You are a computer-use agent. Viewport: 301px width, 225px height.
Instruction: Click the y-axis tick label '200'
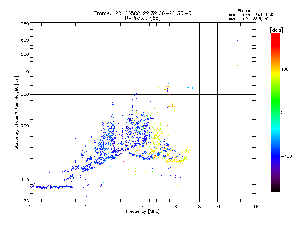point(25,126)
